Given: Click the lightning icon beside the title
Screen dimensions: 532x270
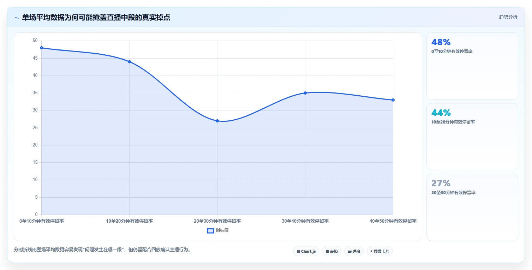Looking at the screenshot, I should pyautogui.click(x=17, y=18).
